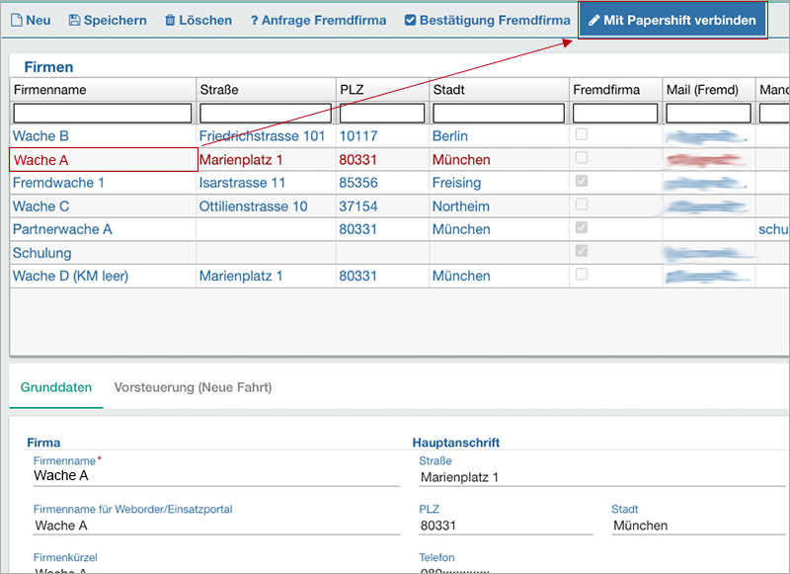The width and height of the screenshot is (790, 574).
Task: Click the Stadt column header
Action: [499, 90]
